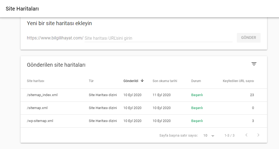
Task: Click discovered URL count 23
Action: point(252,95)
